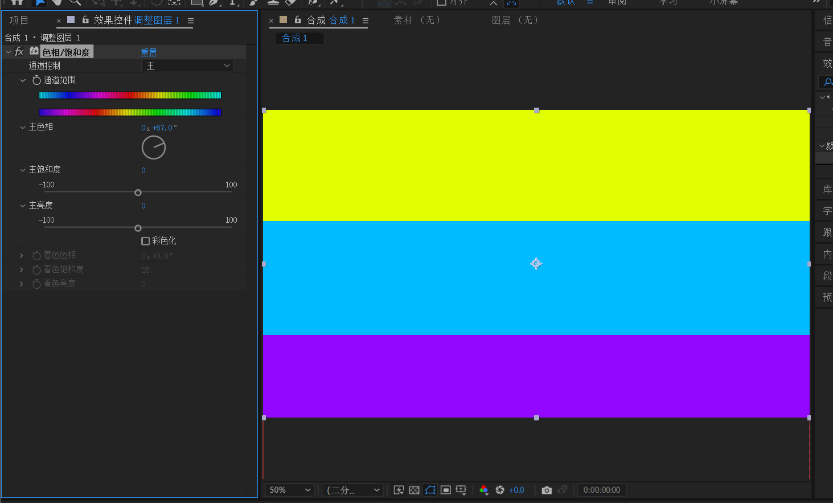
Task: Click the reset exposure icon
Action: [500, 490]
